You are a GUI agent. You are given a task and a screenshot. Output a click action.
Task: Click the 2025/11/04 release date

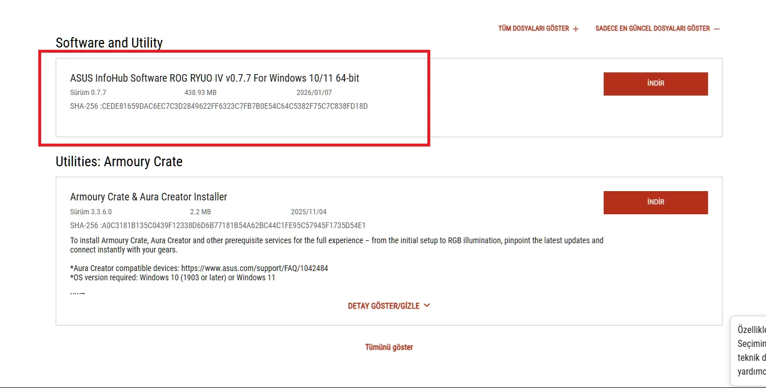click(x=308, y=212)
